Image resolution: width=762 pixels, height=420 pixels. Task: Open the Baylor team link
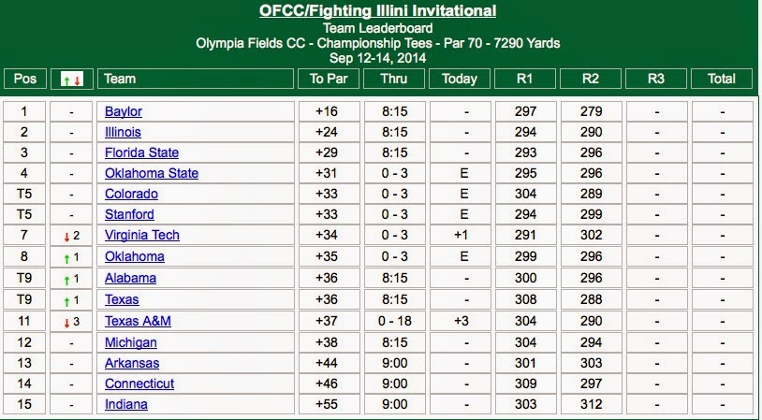pyautogui.click(x=124, y=111)
